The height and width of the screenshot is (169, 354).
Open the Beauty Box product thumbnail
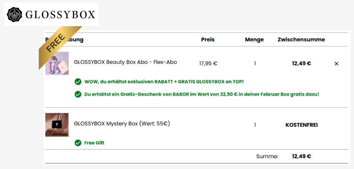pyautogui.click(x=57, y=63)
